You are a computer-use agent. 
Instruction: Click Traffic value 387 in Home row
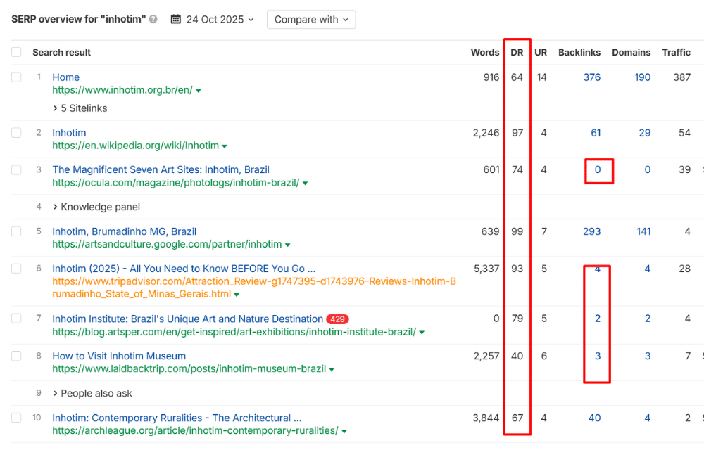tap(681, 77)
